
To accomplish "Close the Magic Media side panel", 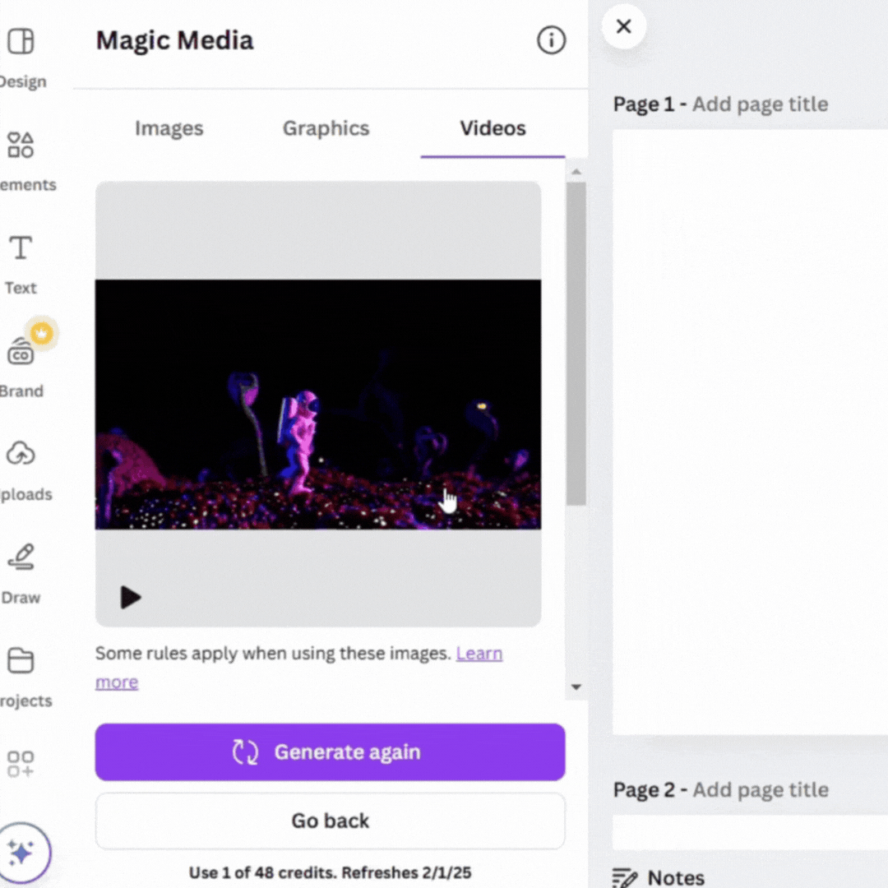I will [x=623, y=26].
